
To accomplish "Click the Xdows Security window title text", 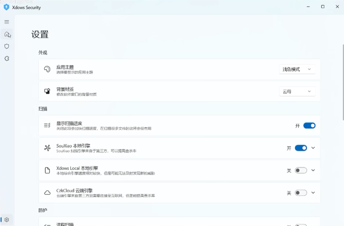I will click(x=26, y=7).
